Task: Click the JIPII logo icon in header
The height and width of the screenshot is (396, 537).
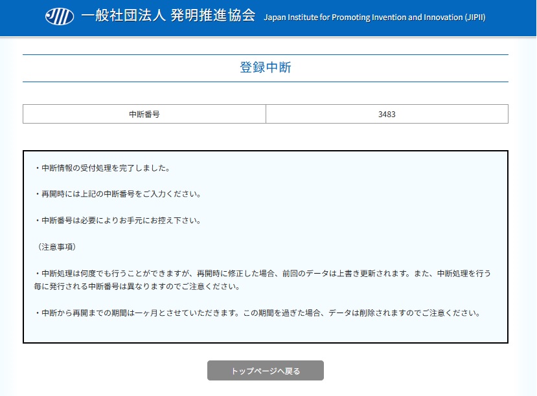Action: (x=60, y=16)
